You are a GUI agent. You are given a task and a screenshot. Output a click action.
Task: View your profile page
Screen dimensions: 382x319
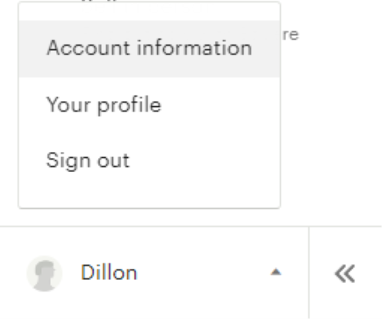tap(104, 105)
